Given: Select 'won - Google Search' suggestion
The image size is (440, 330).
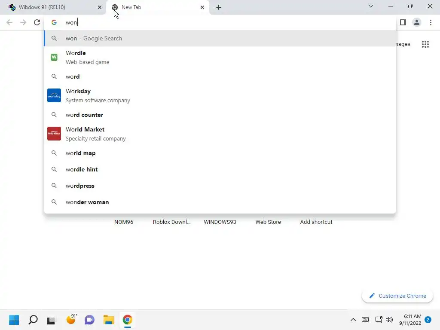Looking at the screenshot, I should (x=220, y=38).
